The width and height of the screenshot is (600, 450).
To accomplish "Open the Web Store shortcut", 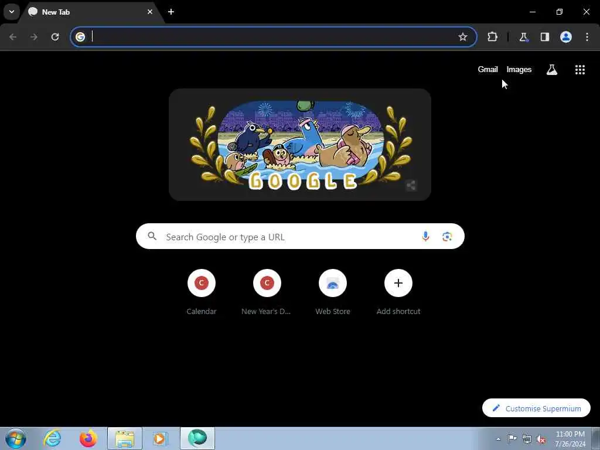I will click(333, 293).
